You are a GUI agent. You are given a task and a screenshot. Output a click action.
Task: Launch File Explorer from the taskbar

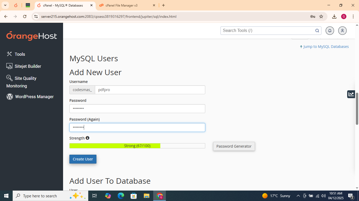pos(147,196)
